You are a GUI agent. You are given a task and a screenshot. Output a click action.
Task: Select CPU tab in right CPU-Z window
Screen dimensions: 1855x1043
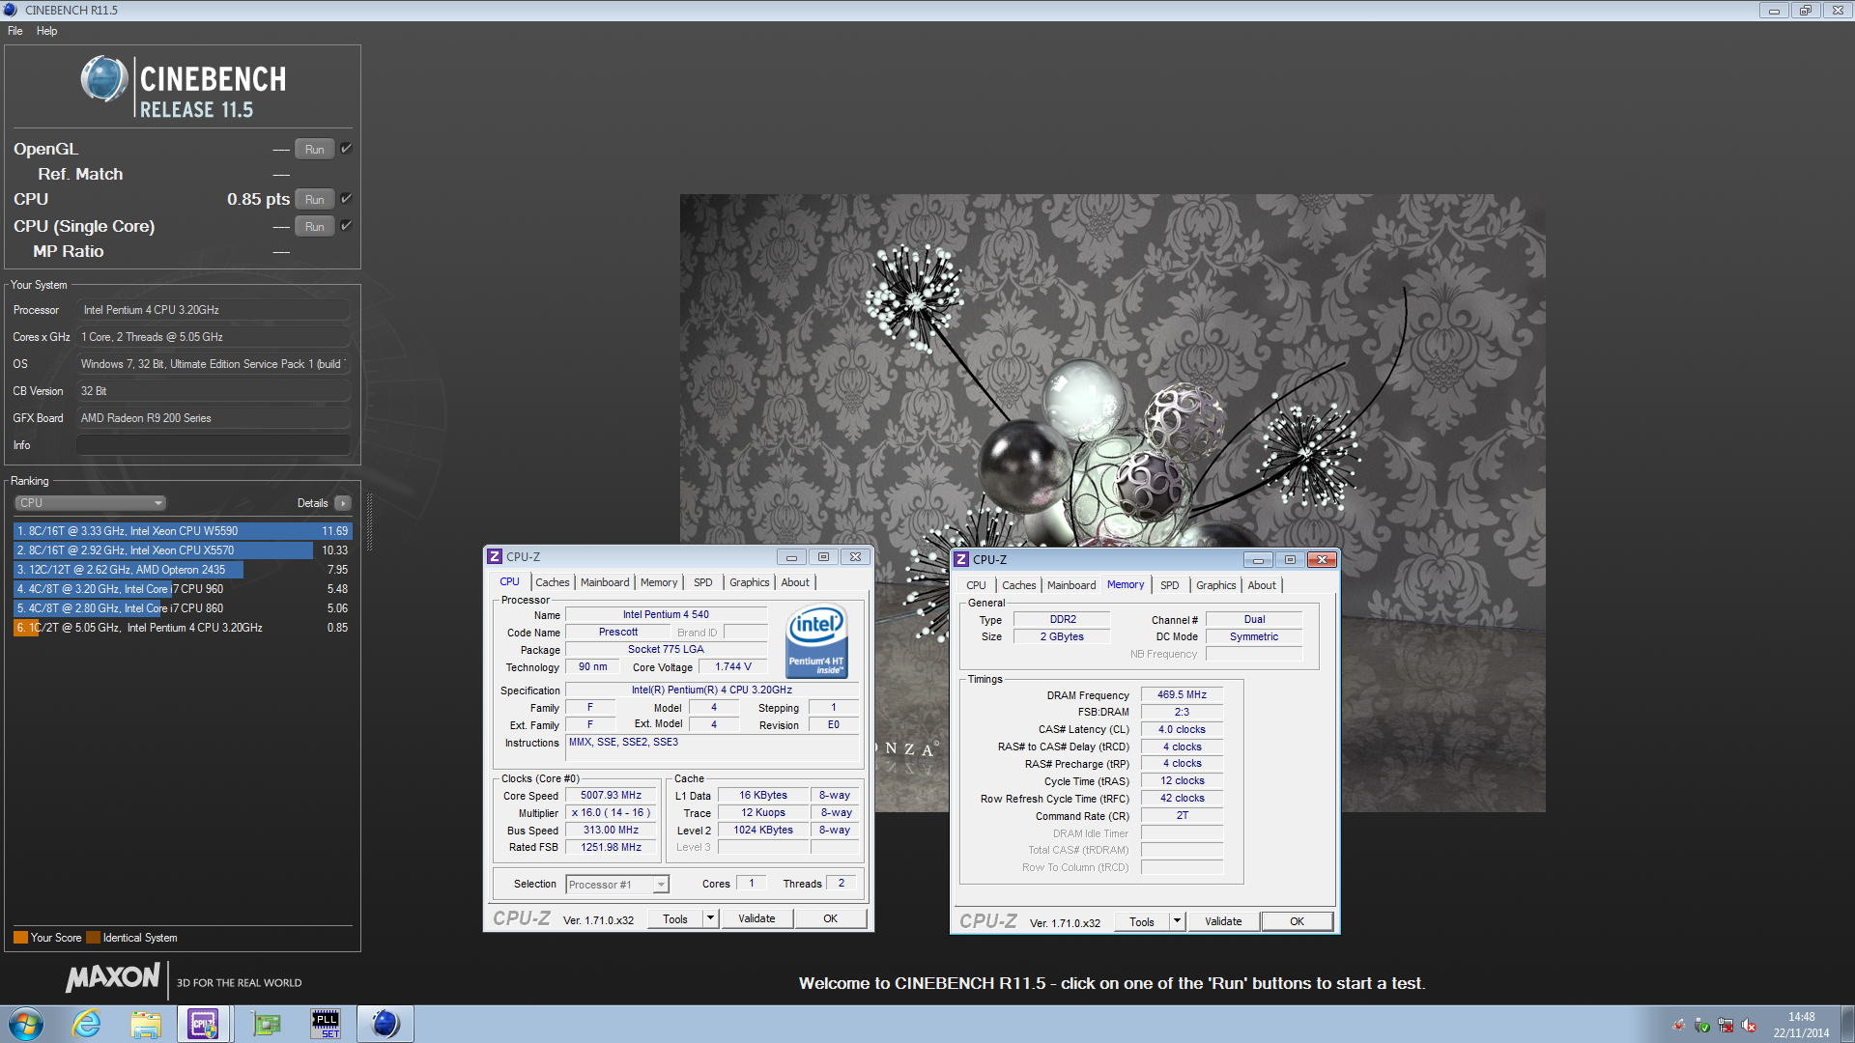977,585
